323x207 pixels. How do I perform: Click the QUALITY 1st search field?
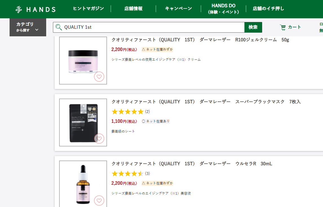(x=152, y=27)
